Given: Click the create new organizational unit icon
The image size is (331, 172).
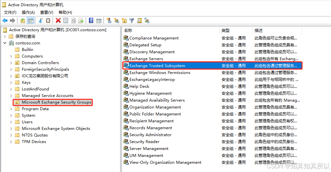Looking at the screenshot, I should [124, 20].
